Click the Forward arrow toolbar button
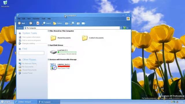 pyautogui.click(x=31, y=23)
